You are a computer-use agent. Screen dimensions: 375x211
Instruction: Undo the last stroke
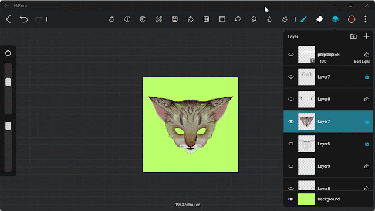tap(23, 19)
